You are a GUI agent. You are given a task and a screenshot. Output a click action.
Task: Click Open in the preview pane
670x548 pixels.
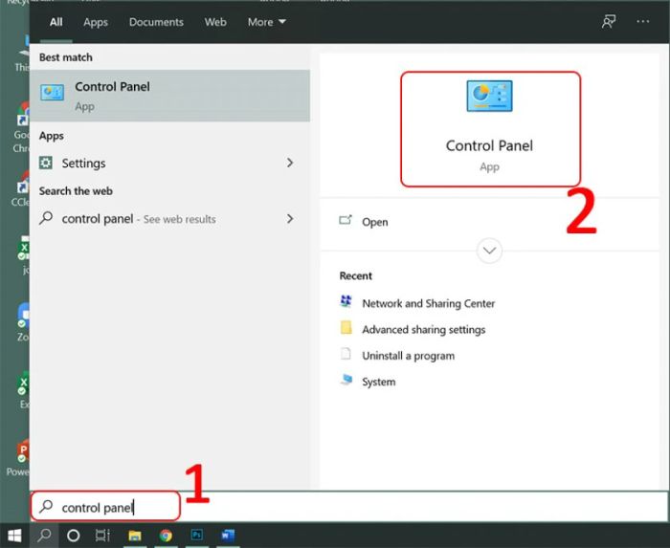(x=375, y=222)
